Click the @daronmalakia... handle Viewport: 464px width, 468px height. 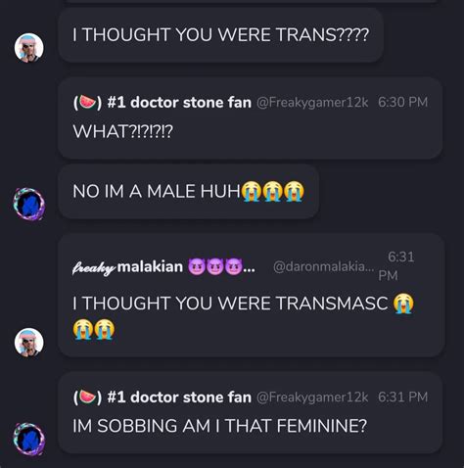pyautogui.click(x=324, y=266)
